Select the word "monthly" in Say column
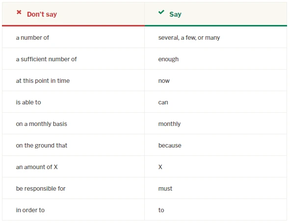The height and width of the screenshot is (223, 290). 169,124
